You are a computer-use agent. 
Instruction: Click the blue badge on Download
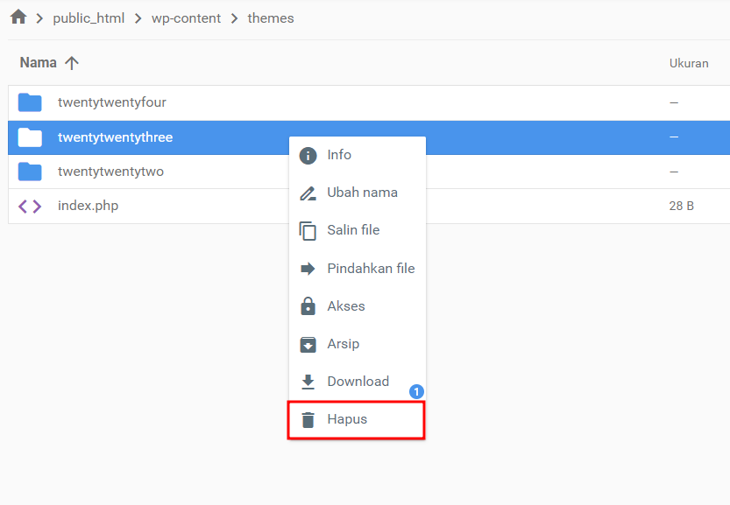coord(416,391)
